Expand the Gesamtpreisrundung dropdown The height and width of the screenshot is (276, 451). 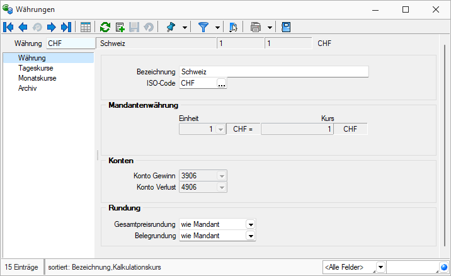250,224
